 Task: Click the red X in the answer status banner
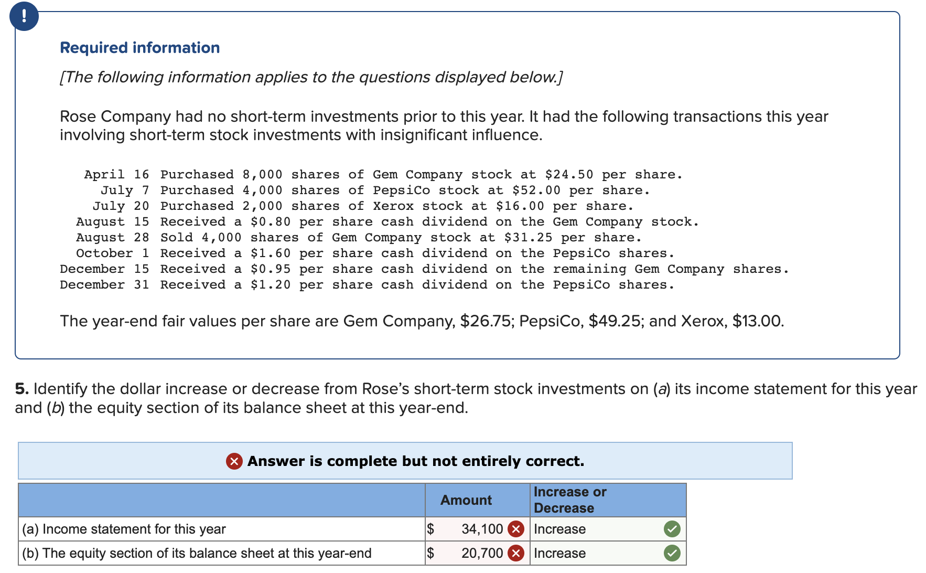coord(234,462)
